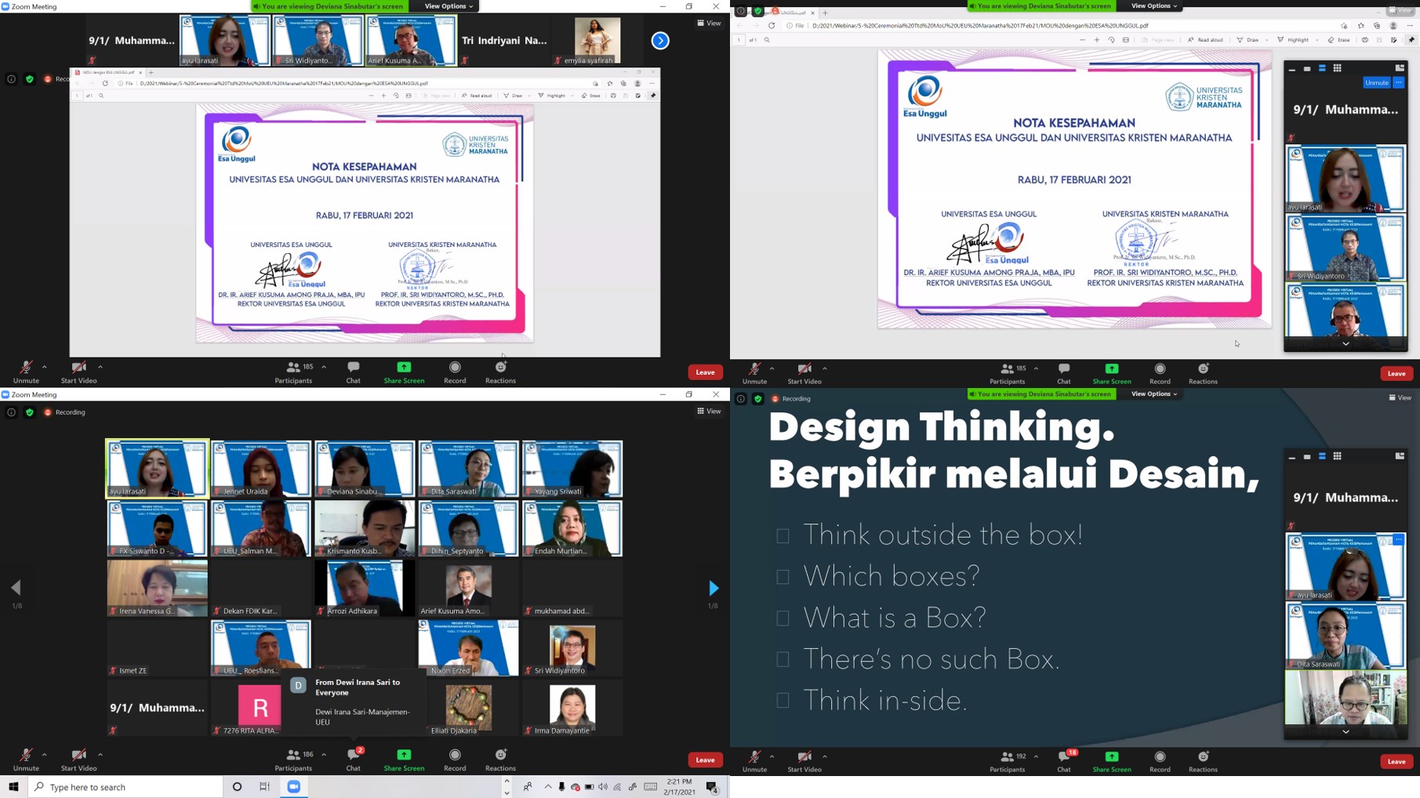Click blue Unmute button in floating panel
Viewport: 1420px width, 798px height.
click(x=1376, y=82)
